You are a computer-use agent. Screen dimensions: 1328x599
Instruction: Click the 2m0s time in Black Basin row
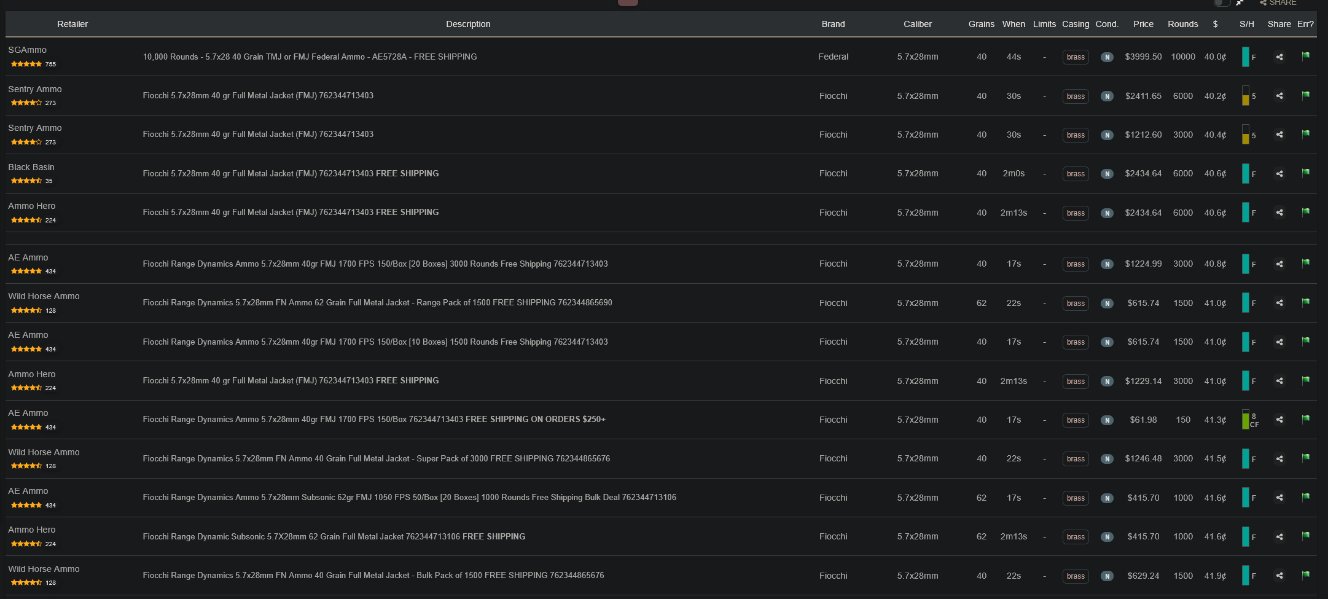coord(1014,173)
